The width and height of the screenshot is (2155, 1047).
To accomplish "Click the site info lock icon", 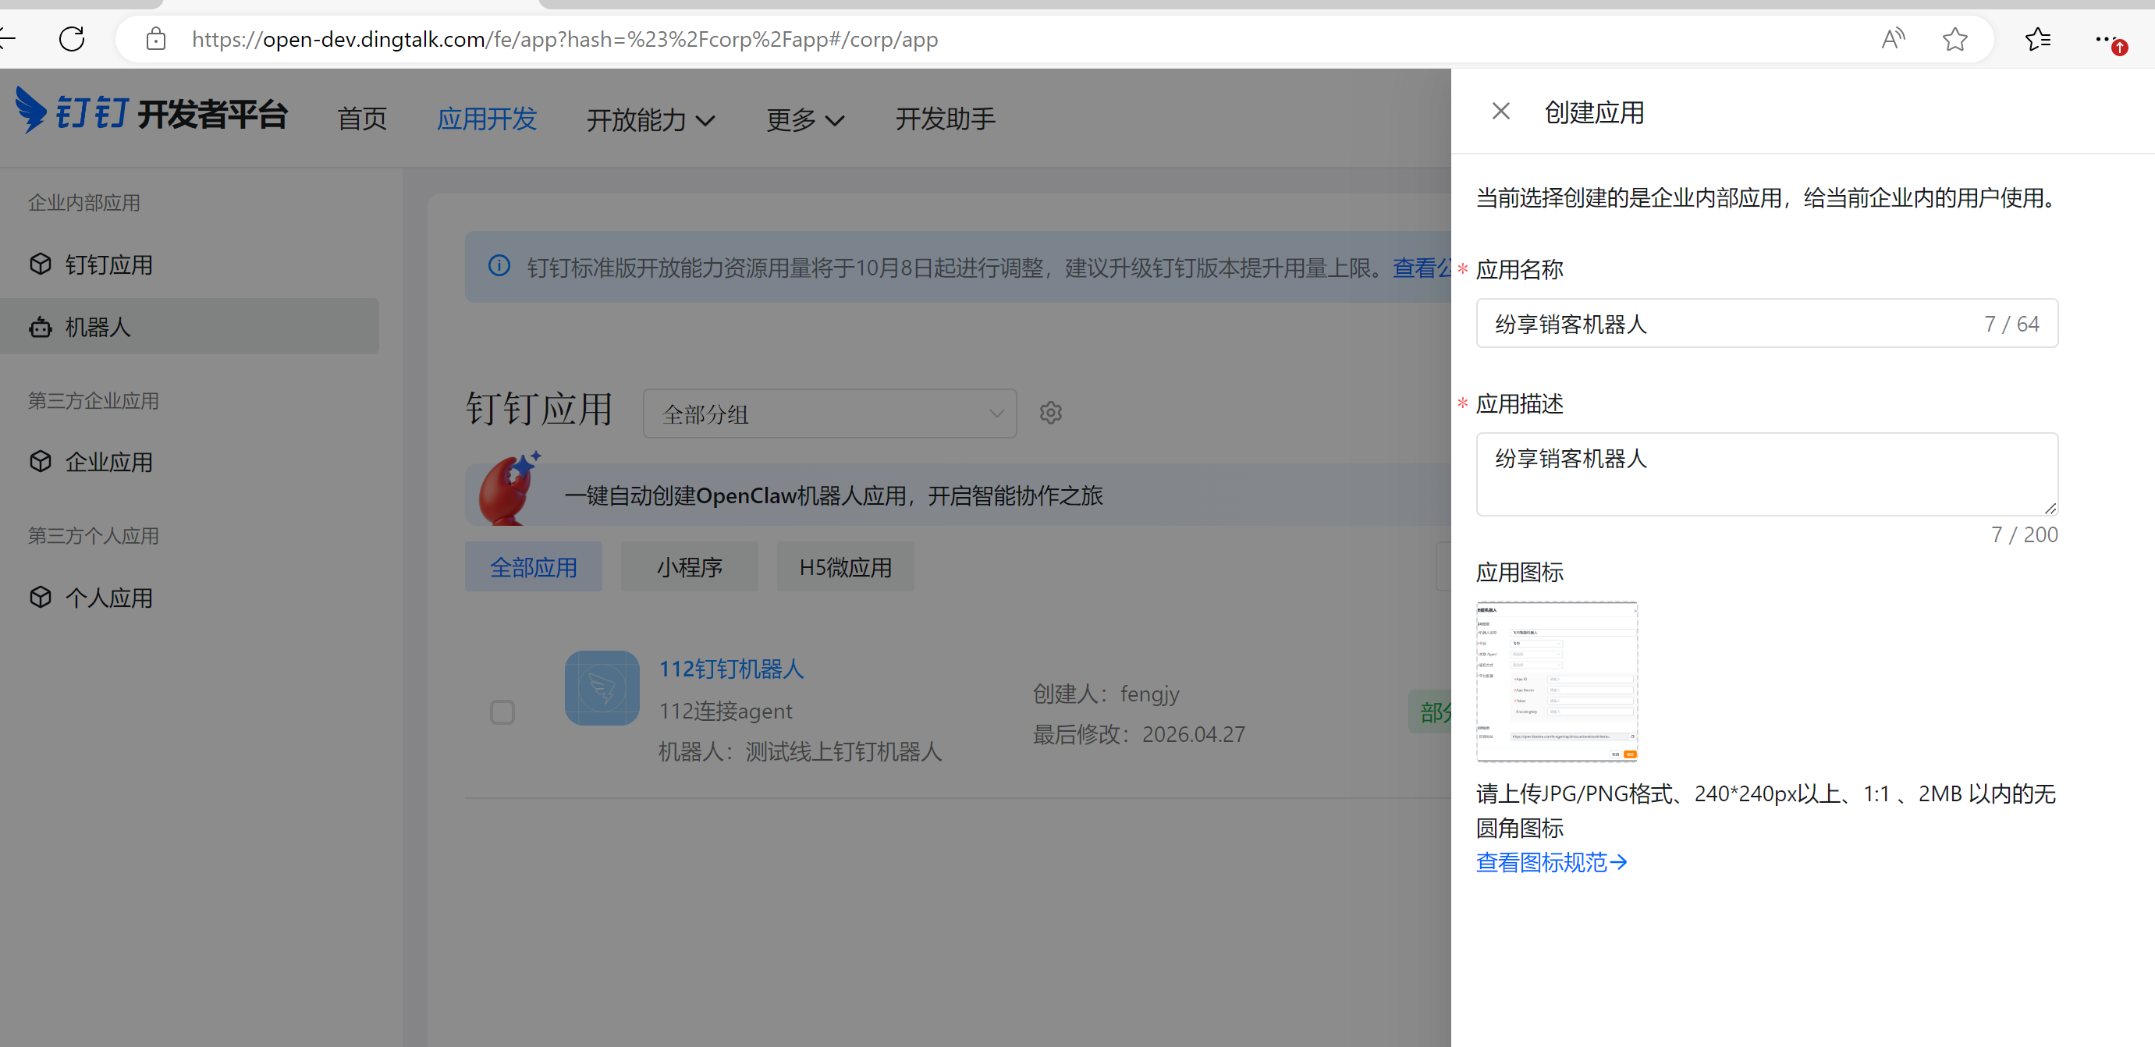I will (155, 38).
